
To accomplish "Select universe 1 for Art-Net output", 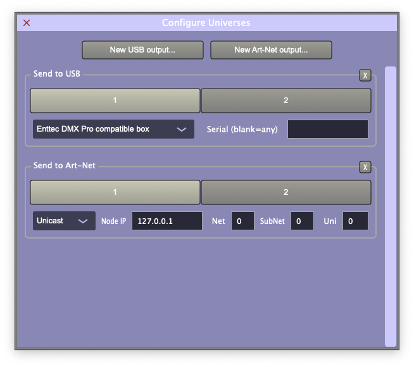I will tap(115, 192).
